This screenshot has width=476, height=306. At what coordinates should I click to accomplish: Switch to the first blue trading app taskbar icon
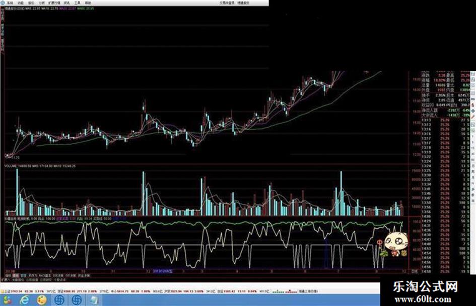[x=59, y=300]
